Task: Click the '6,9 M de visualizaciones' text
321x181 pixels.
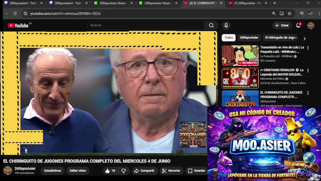Action: tap(275, 83)
